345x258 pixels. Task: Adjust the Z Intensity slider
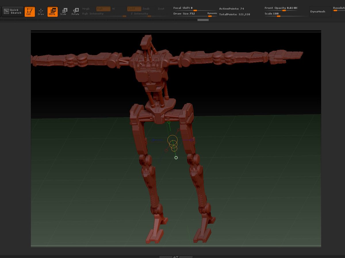click(149, 14)
